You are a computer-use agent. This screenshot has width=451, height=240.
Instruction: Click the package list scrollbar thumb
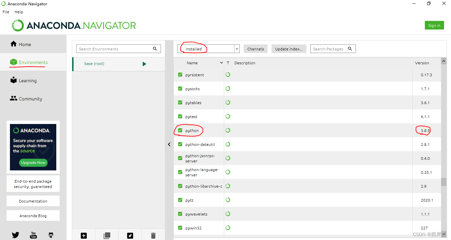444,182
